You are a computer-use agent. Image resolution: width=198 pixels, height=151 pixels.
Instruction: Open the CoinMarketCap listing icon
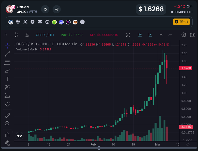click(61, 22)
